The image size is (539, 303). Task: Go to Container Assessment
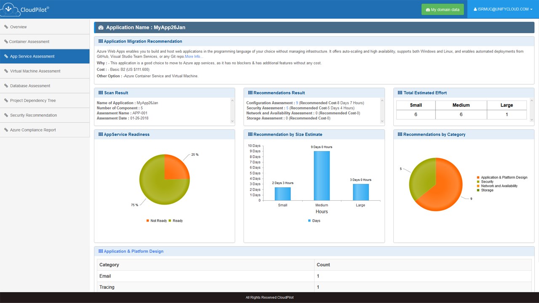click(45, 42)
